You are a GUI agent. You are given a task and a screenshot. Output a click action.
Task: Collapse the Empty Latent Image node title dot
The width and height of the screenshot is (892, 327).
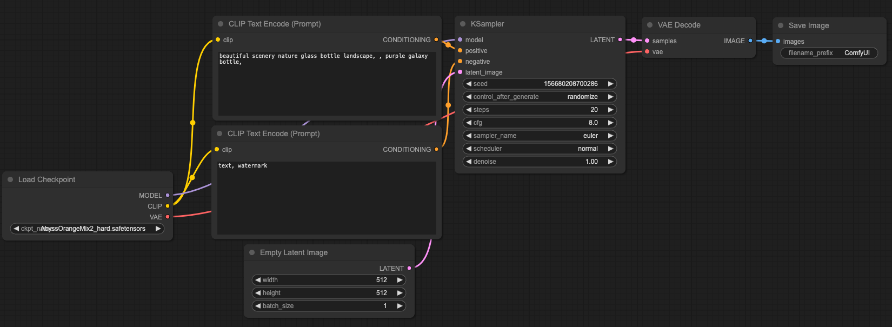[252, 252]
